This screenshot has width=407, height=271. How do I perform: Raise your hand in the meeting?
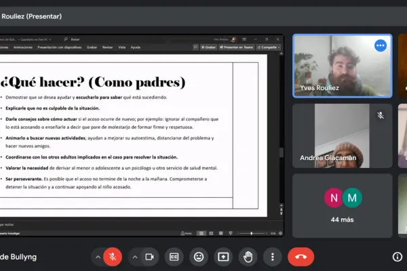[248, 257]
